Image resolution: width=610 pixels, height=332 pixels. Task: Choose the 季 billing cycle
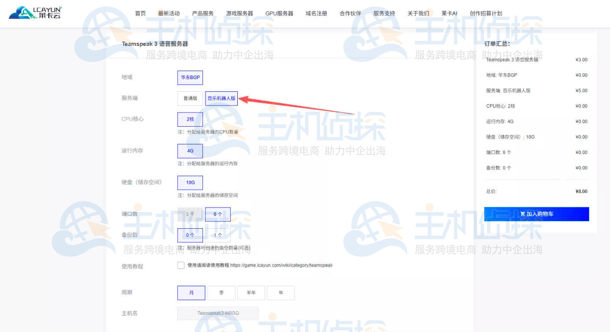coord(221,293)
